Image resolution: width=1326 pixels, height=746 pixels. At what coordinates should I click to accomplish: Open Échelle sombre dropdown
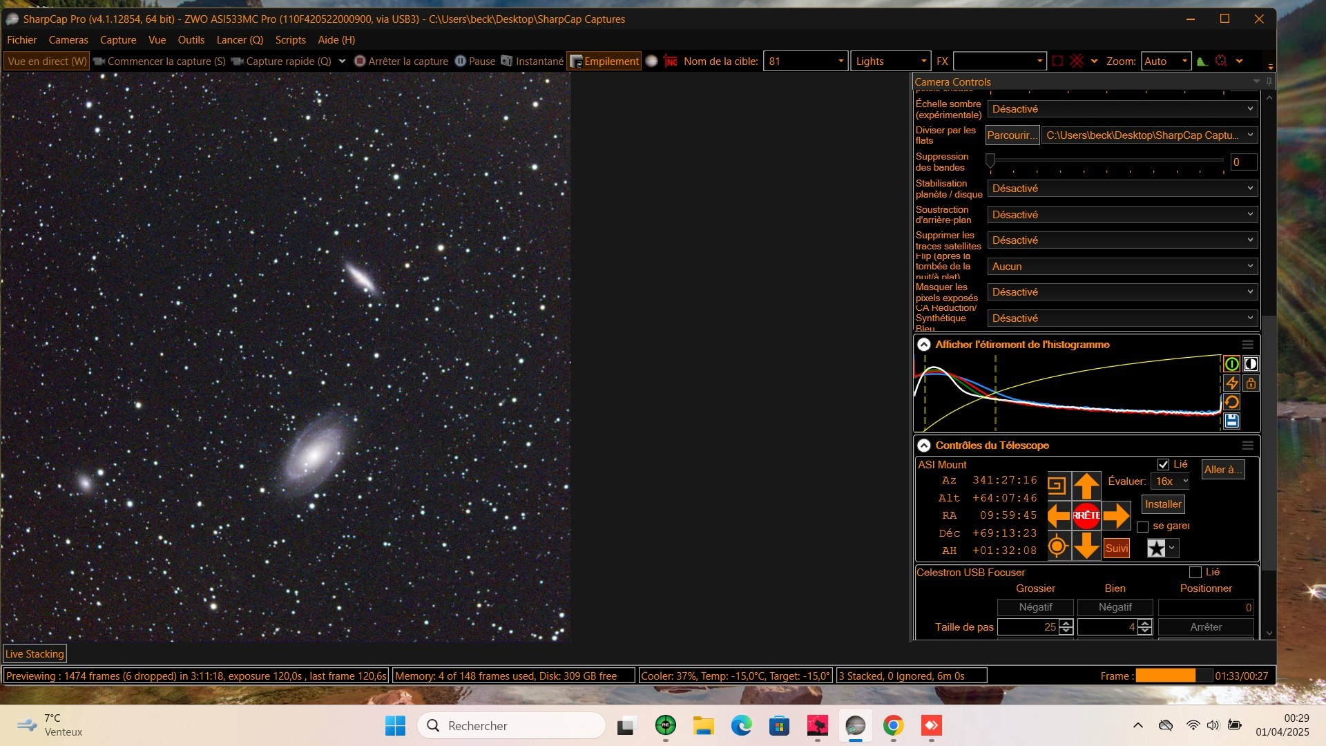pyautogui.click(x=1122, y=109)
